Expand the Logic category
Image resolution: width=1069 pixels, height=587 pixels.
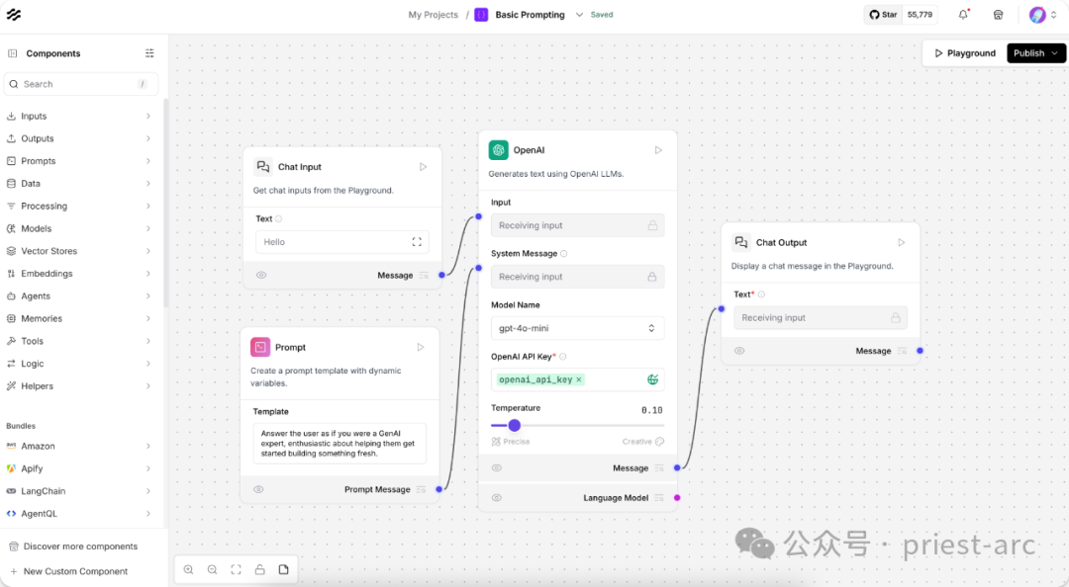[x=80, y=363]
